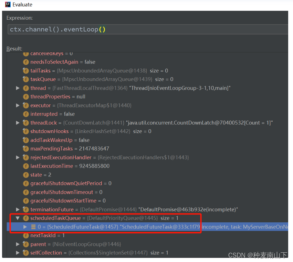Expand the selfCollection node

18,253
